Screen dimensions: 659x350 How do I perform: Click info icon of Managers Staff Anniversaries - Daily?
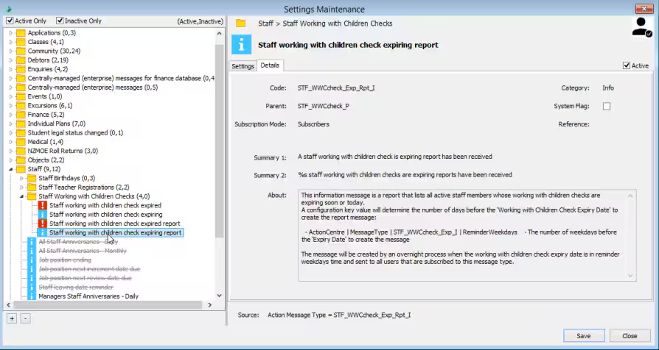[x=32, y=296]
